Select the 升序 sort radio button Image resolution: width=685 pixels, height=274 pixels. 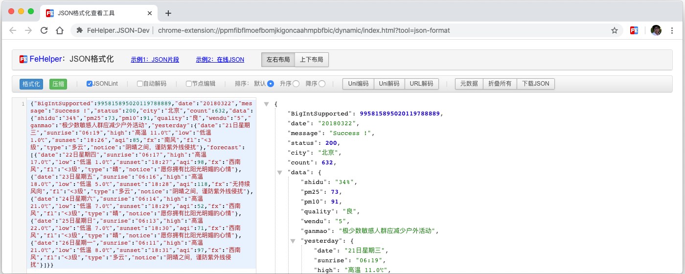pos(296,84)
